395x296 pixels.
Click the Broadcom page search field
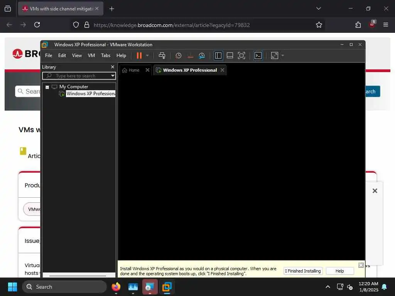tap(28, 91)
